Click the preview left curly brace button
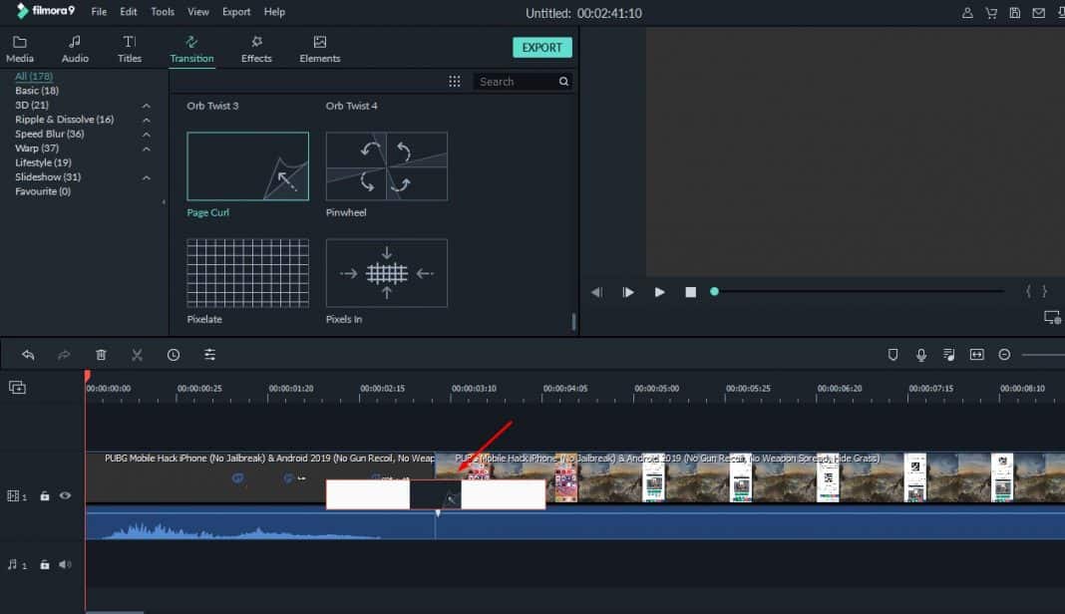1065x614 pixels. click(x=1028, y=291)
